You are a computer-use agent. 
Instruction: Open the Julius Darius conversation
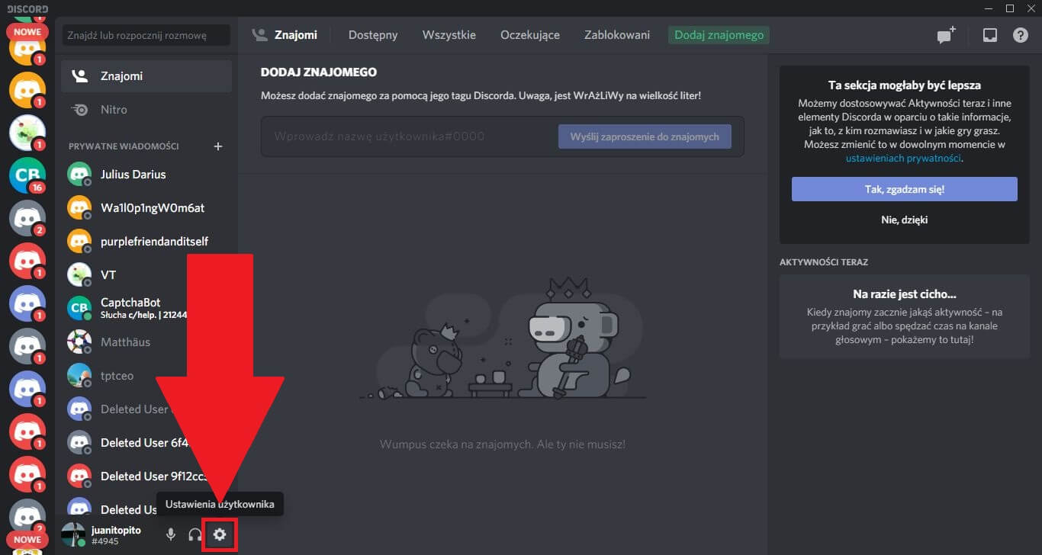[x=146, y=175]
